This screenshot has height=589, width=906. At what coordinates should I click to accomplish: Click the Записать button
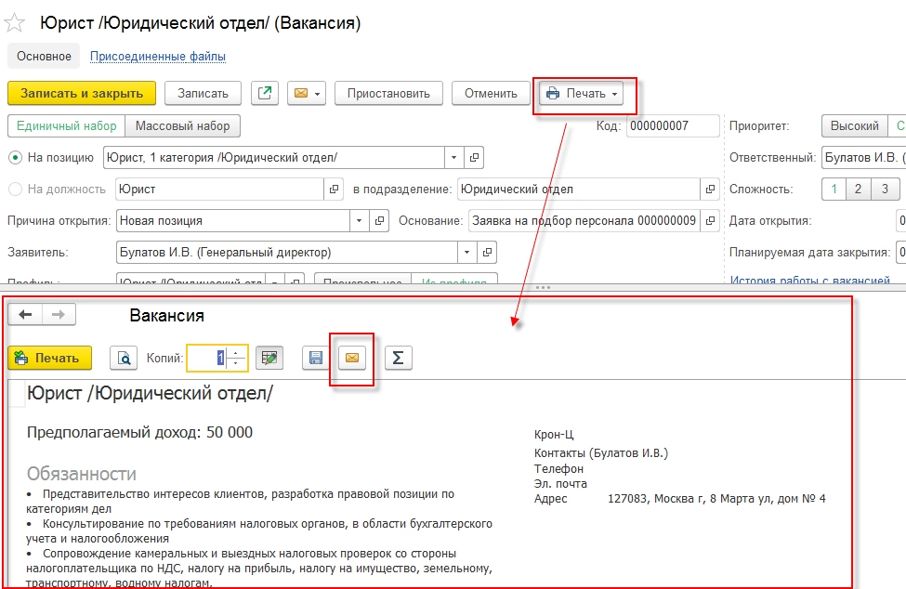[x=203, y=94]
